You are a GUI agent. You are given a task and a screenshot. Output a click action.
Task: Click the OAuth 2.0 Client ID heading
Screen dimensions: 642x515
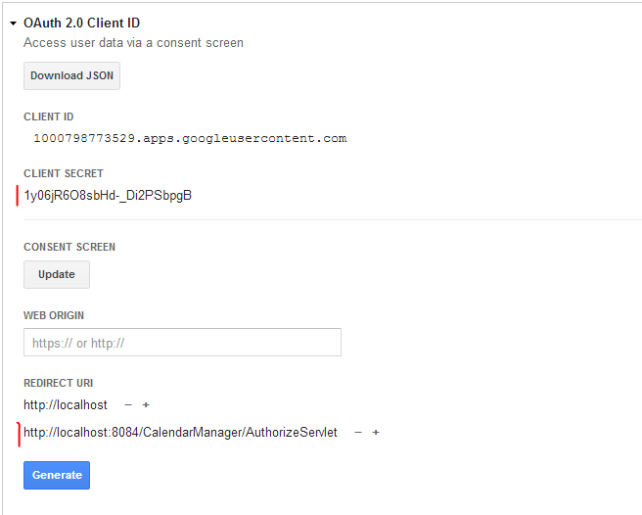click(x=81, y=23)
